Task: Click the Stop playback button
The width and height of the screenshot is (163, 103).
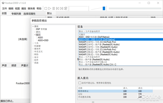Action: [46, 8]
